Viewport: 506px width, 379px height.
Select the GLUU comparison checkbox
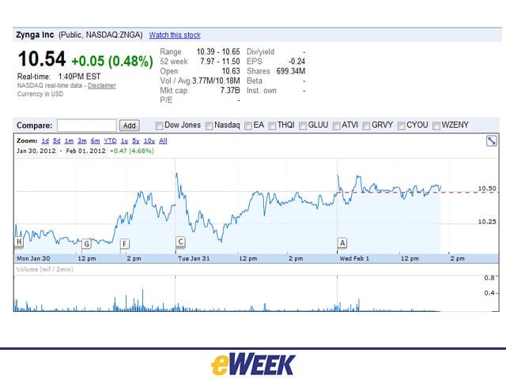(x=303, y=126)
